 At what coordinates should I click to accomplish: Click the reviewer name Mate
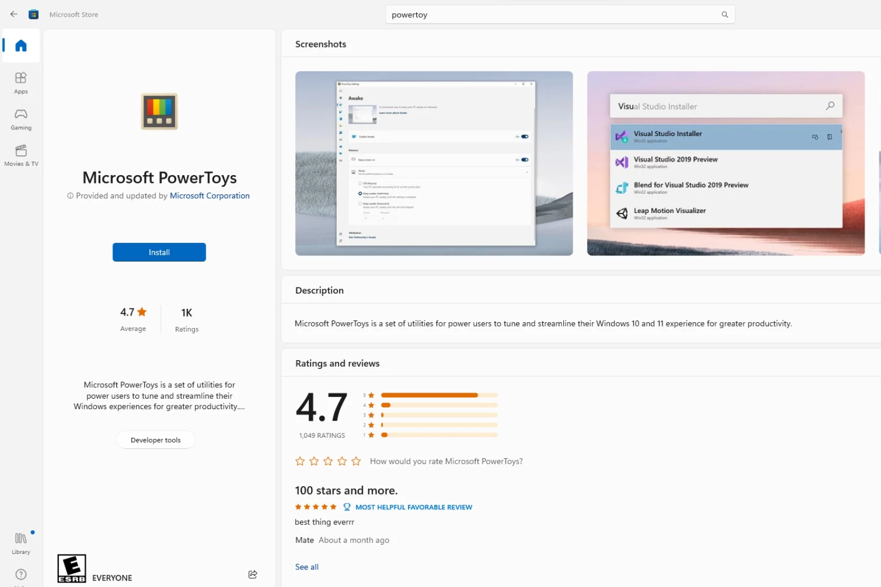point(304,540)
